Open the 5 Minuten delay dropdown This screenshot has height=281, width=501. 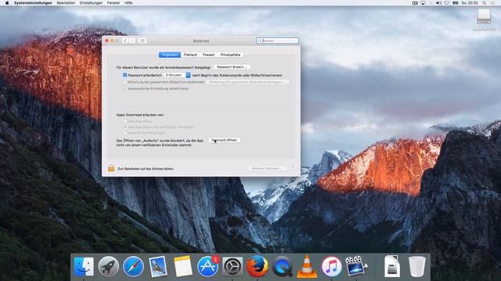(177, 75)
